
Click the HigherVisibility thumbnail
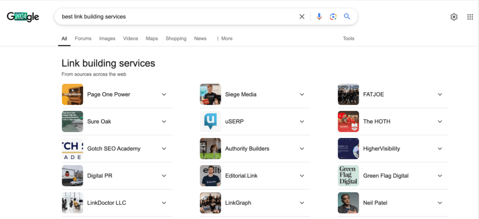coord(348,149)
